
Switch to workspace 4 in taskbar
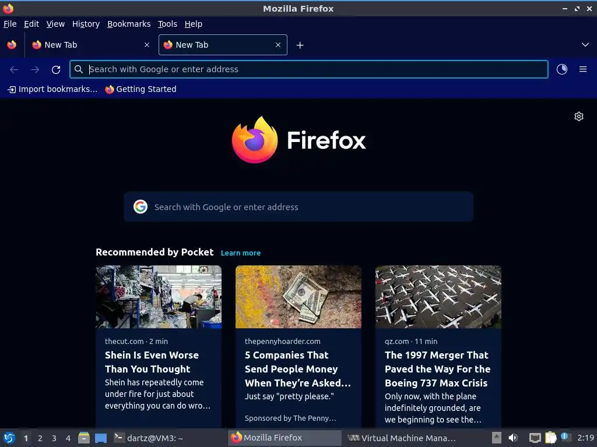coord(68,438)
